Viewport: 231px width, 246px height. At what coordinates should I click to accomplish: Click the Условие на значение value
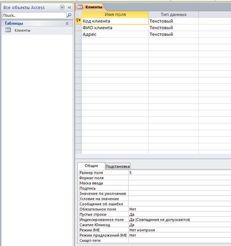tap(180, 199)
